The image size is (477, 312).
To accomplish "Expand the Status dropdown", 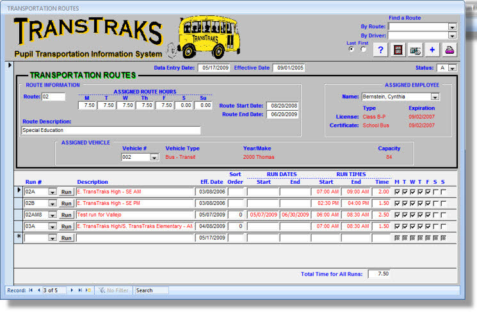I will tap(452, 68).
